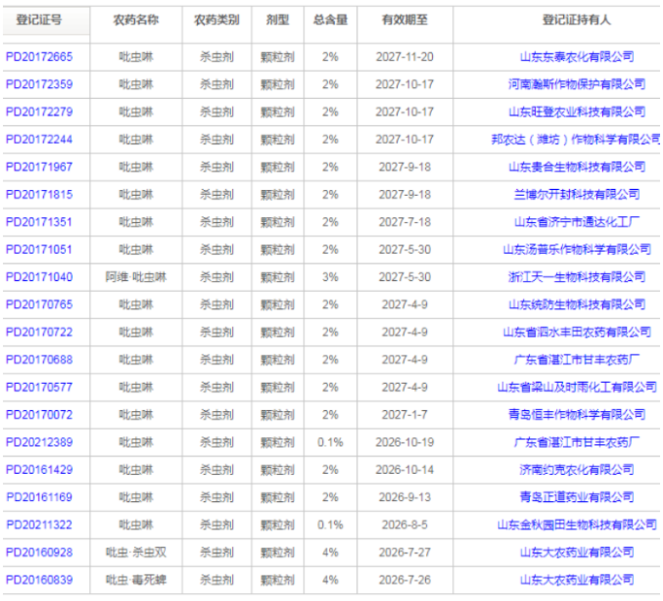Screen dimensions: 663x601
Task: Select the 3% total content cell
Action: tap(330, 277)
